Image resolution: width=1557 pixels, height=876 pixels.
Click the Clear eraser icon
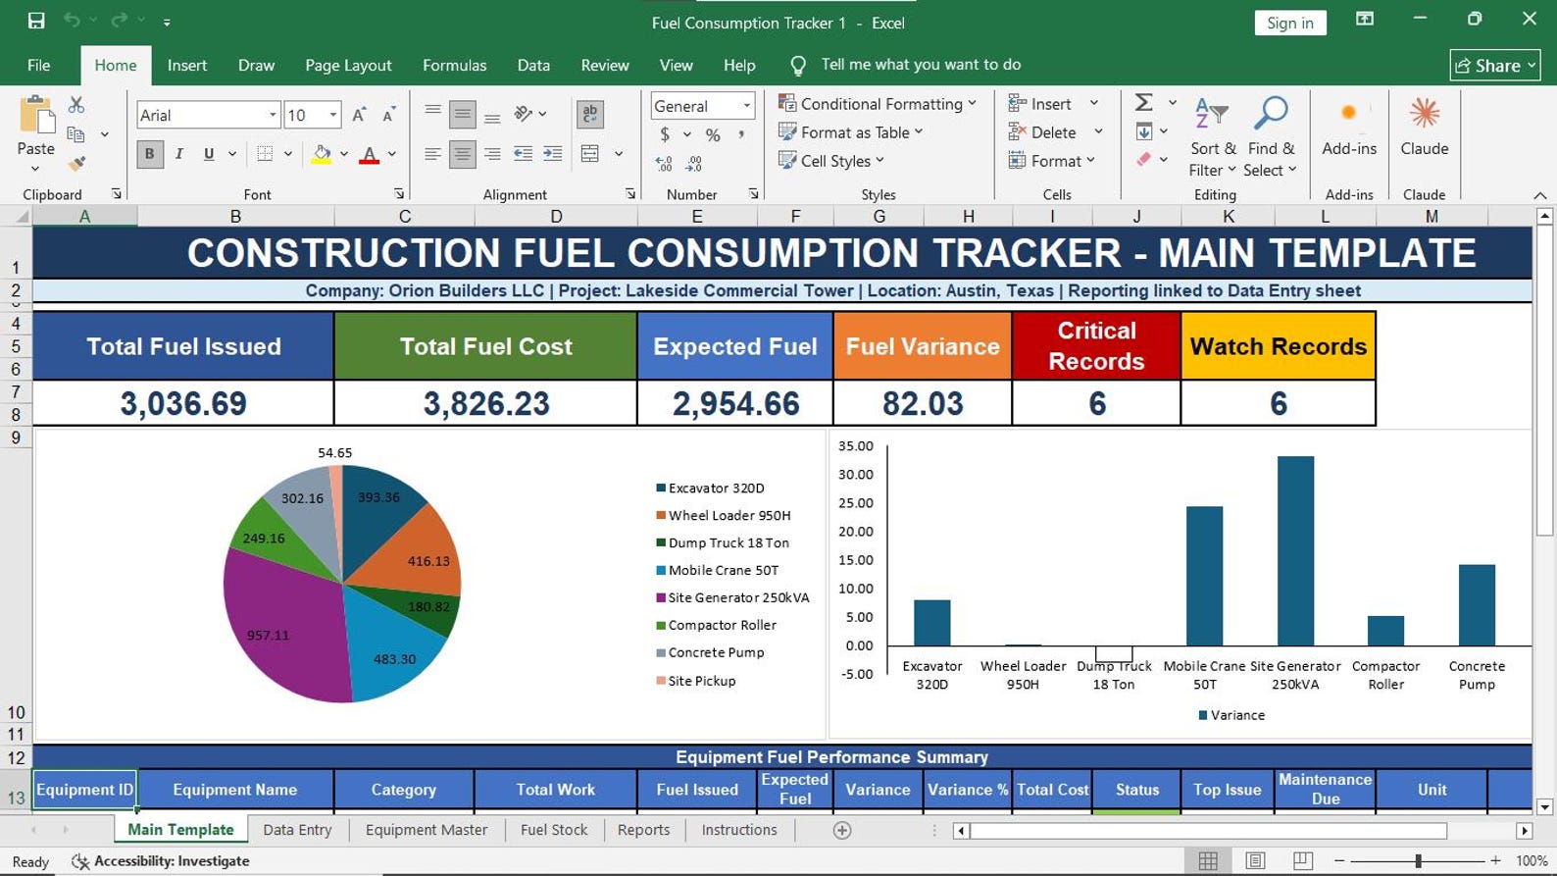1143,159
